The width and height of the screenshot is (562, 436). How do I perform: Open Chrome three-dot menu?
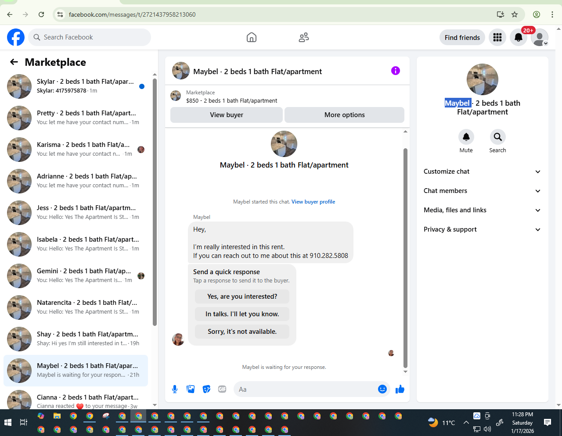(552, 14)
